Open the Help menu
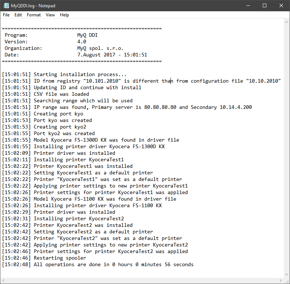 coord(64,15)
